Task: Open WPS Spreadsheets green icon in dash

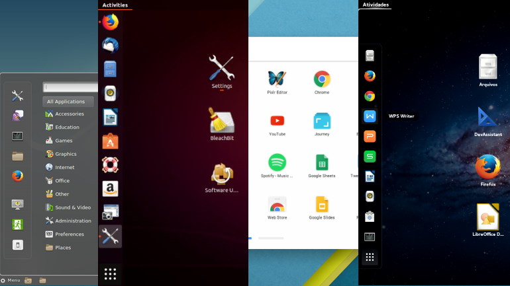Action: click(x=370, y=157)
